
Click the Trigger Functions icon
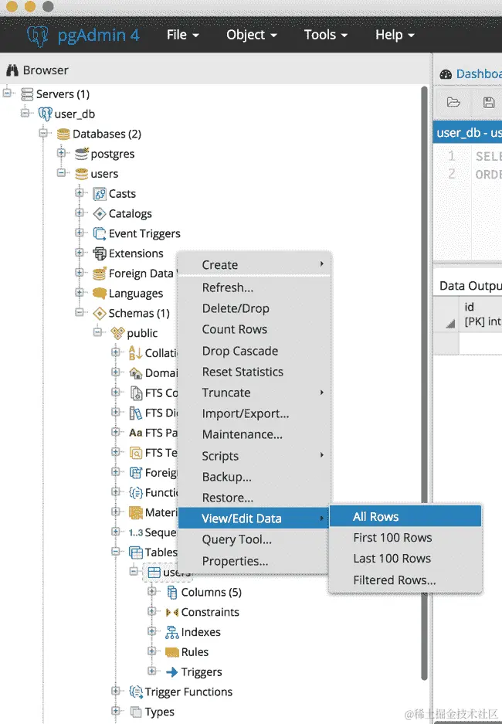click(136, 692)
